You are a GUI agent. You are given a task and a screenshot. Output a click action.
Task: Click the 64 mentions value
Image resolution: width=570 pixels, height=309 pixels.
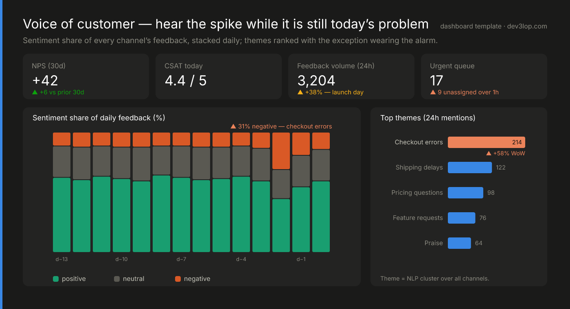pyautogui.click(x=479, y=243)
